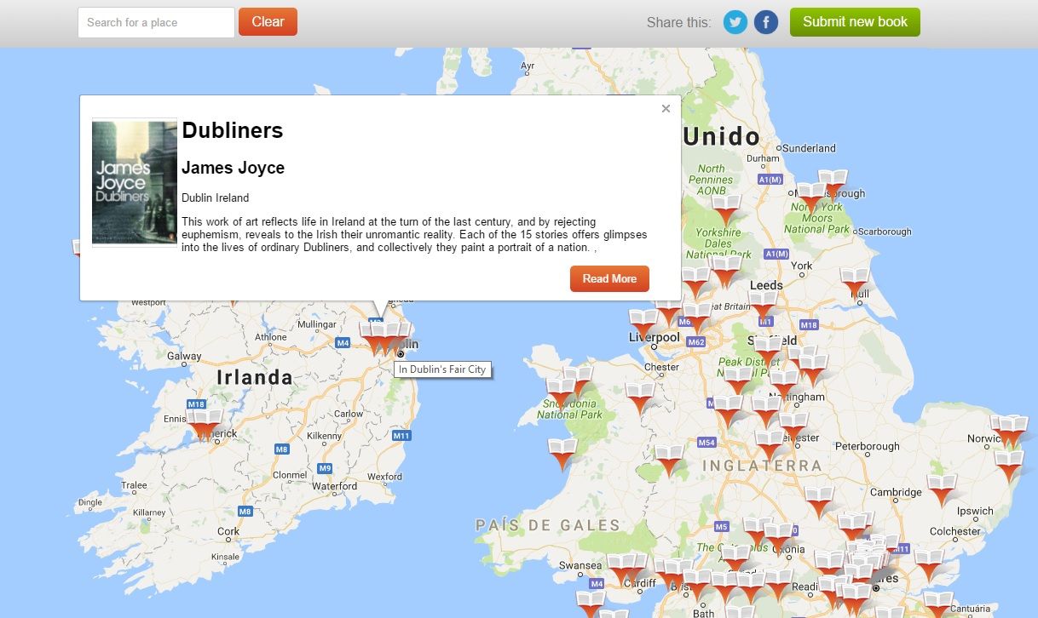Click the Submit new book button
The image size is (1038, 618).
855,22
